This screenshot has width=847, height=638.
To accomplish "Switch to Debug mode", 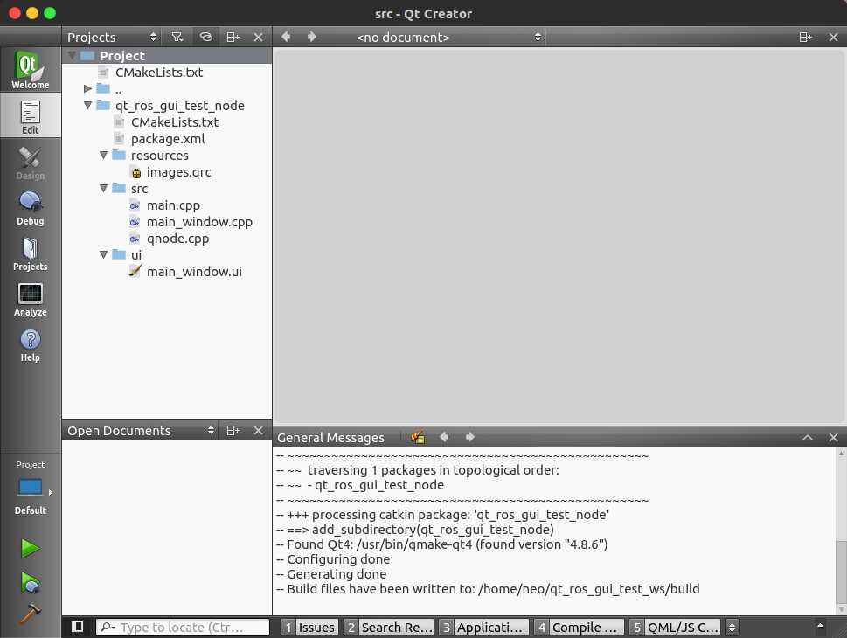I will click(31, 209).
